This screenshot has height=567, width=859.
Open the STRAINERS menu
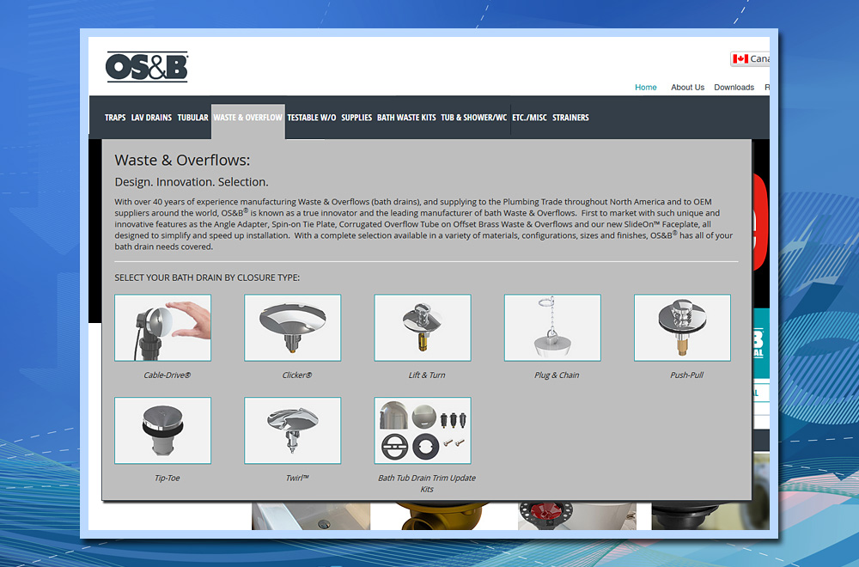pyautogui.click(x=570, y=118)
